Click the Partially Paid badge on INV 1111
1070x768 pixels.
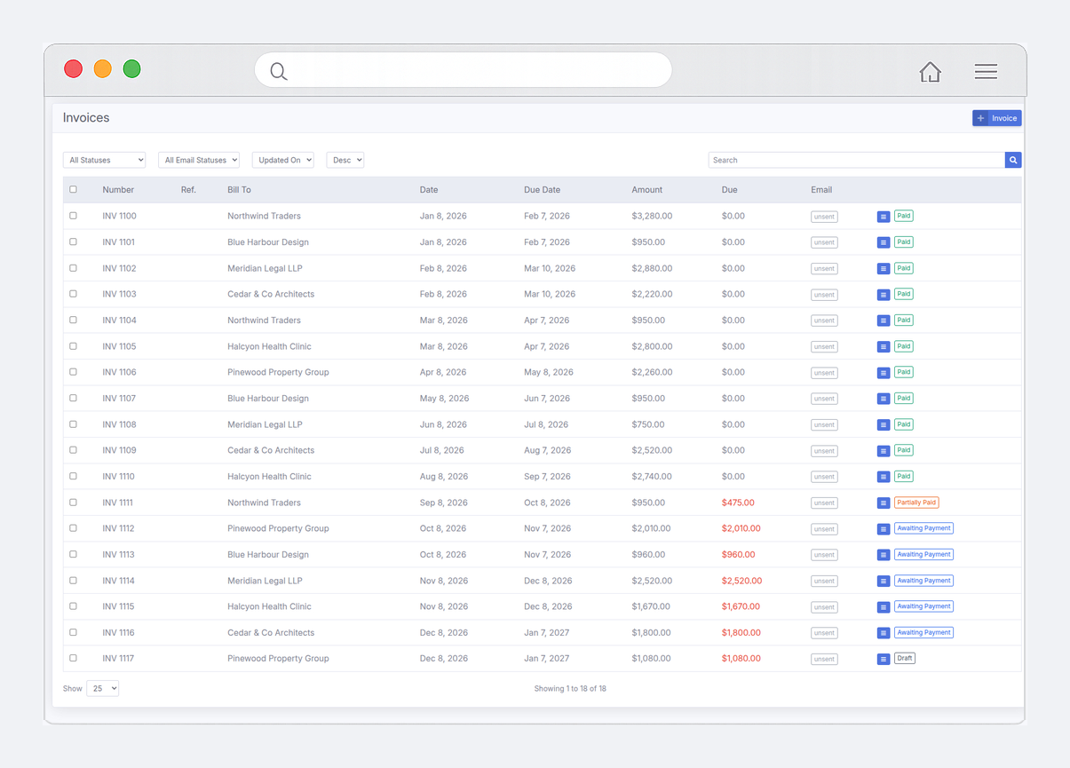click(x=916, y=503)
